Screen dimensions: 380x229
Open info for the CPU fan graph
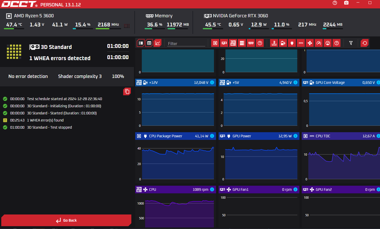212,190
